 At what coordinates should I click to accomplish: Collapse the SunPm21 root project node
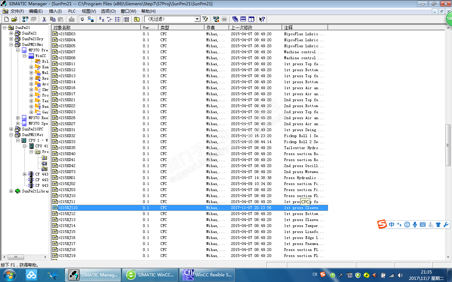[5, 27]
